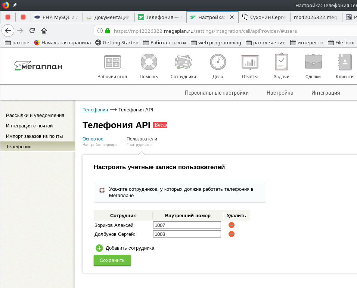Click internal number field containing 1007
Image resolution: width=357 pixels, height=288 pixels.
[x=187, y=225]
